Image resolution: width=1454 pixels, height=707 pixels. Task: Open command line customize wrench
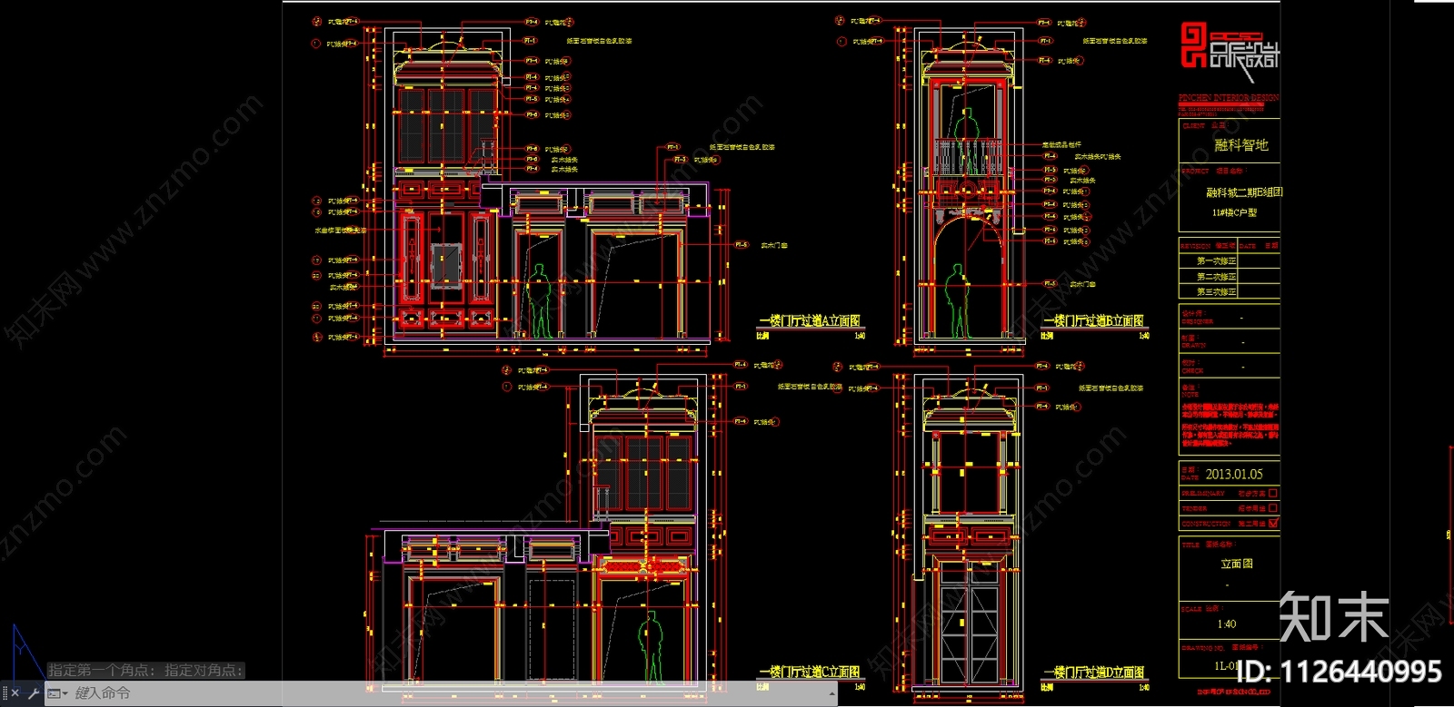[x=34, y=693]
